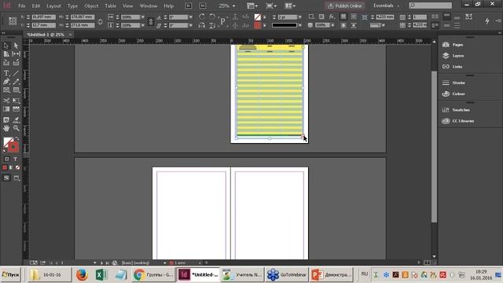
Task: Click the width W input field
Action: (83, 17)
